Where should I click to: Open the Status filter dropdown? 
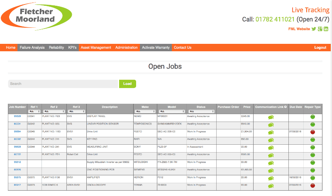coord(201,111)
